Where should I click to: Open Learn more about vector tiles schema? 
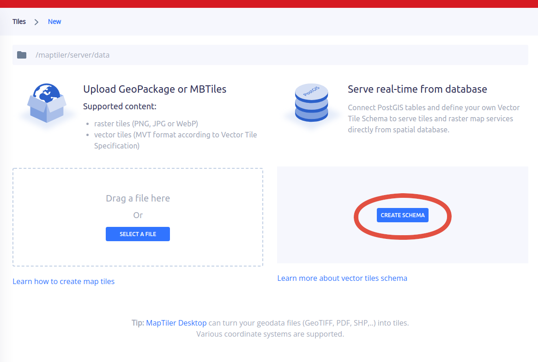342,278
